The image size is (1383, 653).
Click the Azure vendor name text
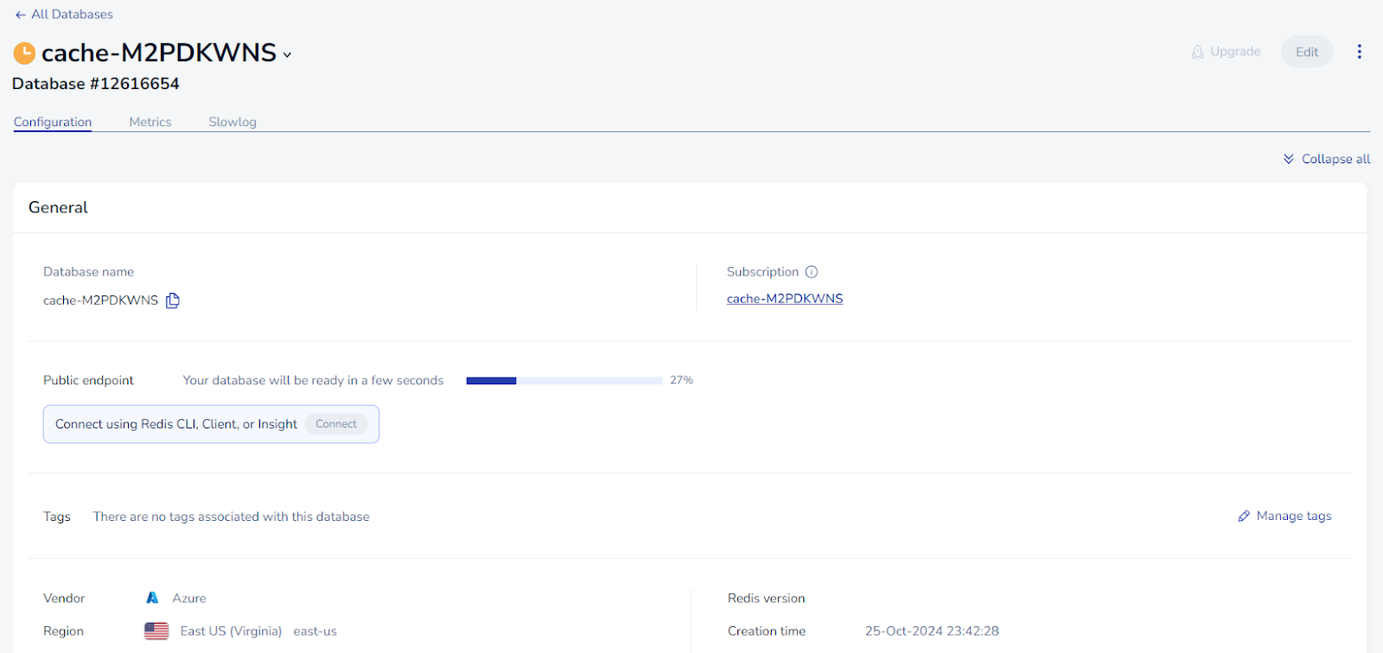189,599
